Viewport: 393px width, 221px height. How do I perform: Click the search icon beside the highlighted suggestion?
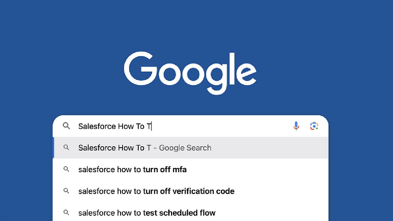tap(67, 148)
